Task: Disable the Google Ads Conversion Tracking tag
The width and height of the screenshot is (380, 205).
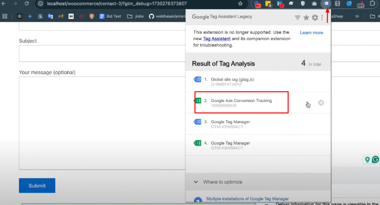Action: pos(321,103)
